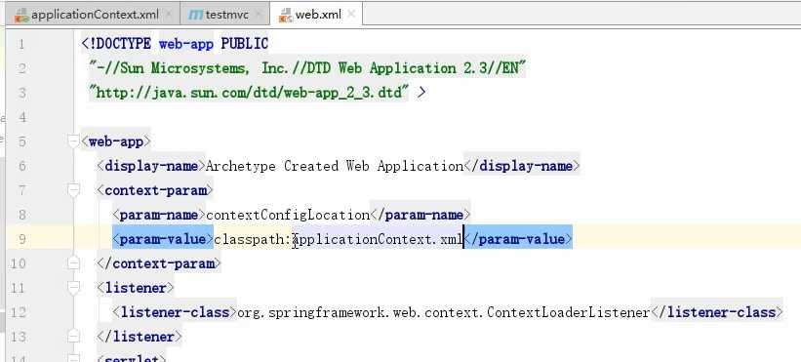The image size is (801, 362).
Task: Select the web.xml tab
Action: pos(316,15)
